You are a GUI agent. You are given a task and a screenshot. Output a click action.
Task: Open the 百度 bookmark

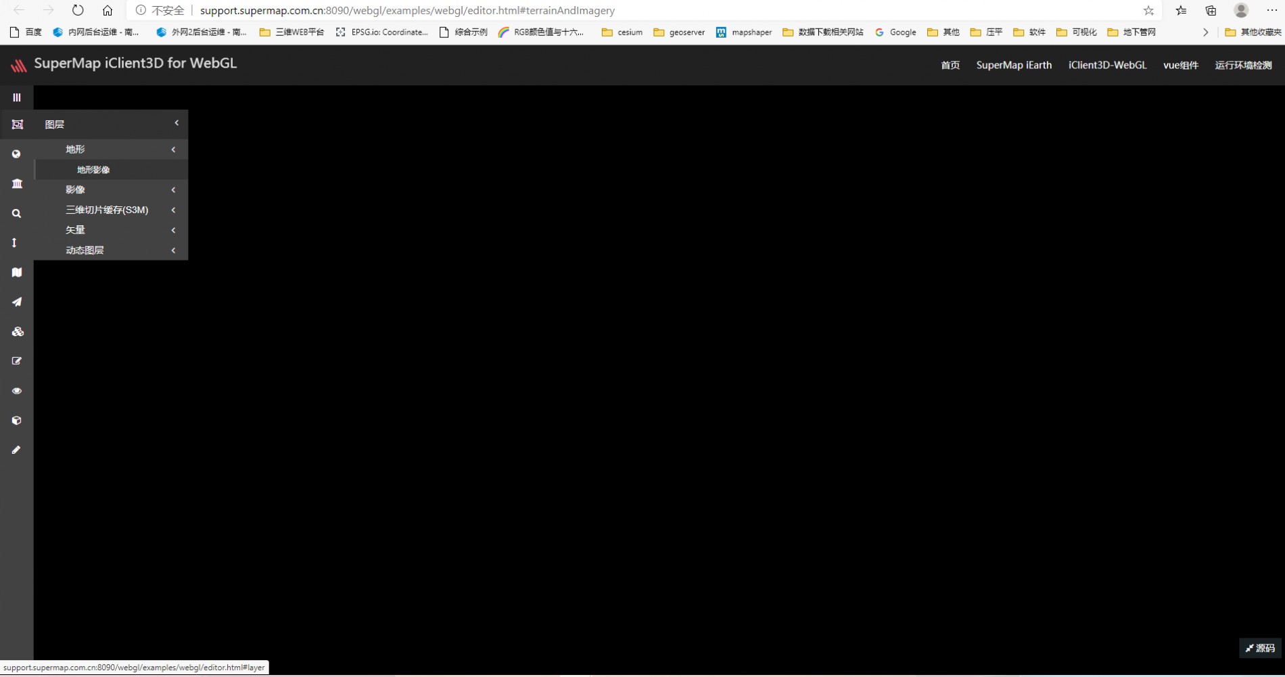click(26, 32)
